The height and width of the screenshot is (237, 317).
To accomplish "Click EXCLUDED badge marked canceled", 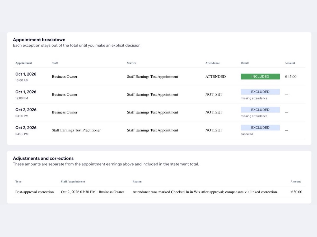I will click(x=260, y=128).
